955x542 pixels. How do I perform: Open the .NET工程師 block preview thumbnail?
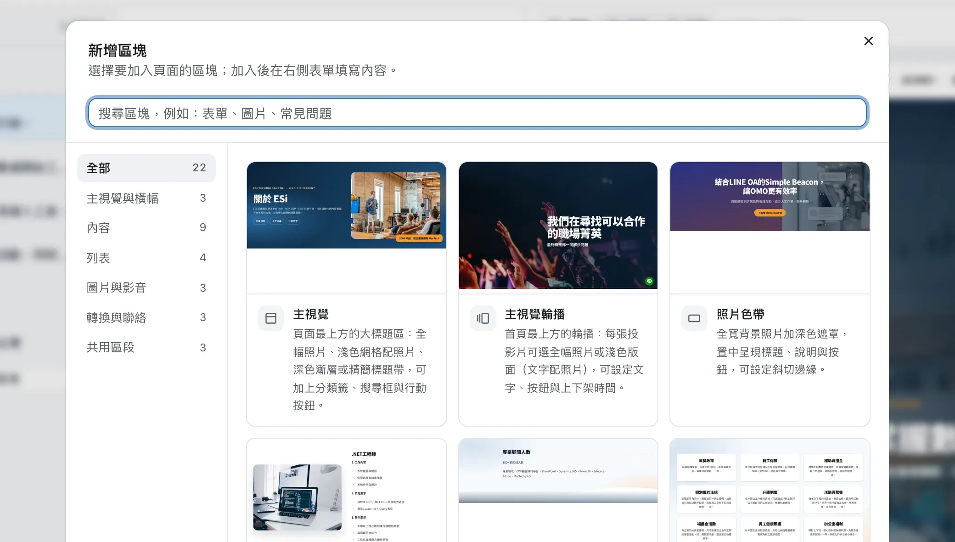pyautogui.click(x=347, y=491)
